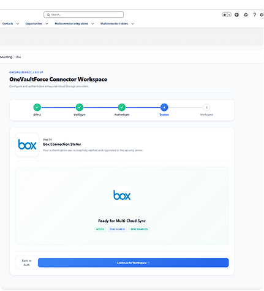Go to completed Configure step circle
The height and width of the screenshot is (291, 264).
tap(80, 107)
